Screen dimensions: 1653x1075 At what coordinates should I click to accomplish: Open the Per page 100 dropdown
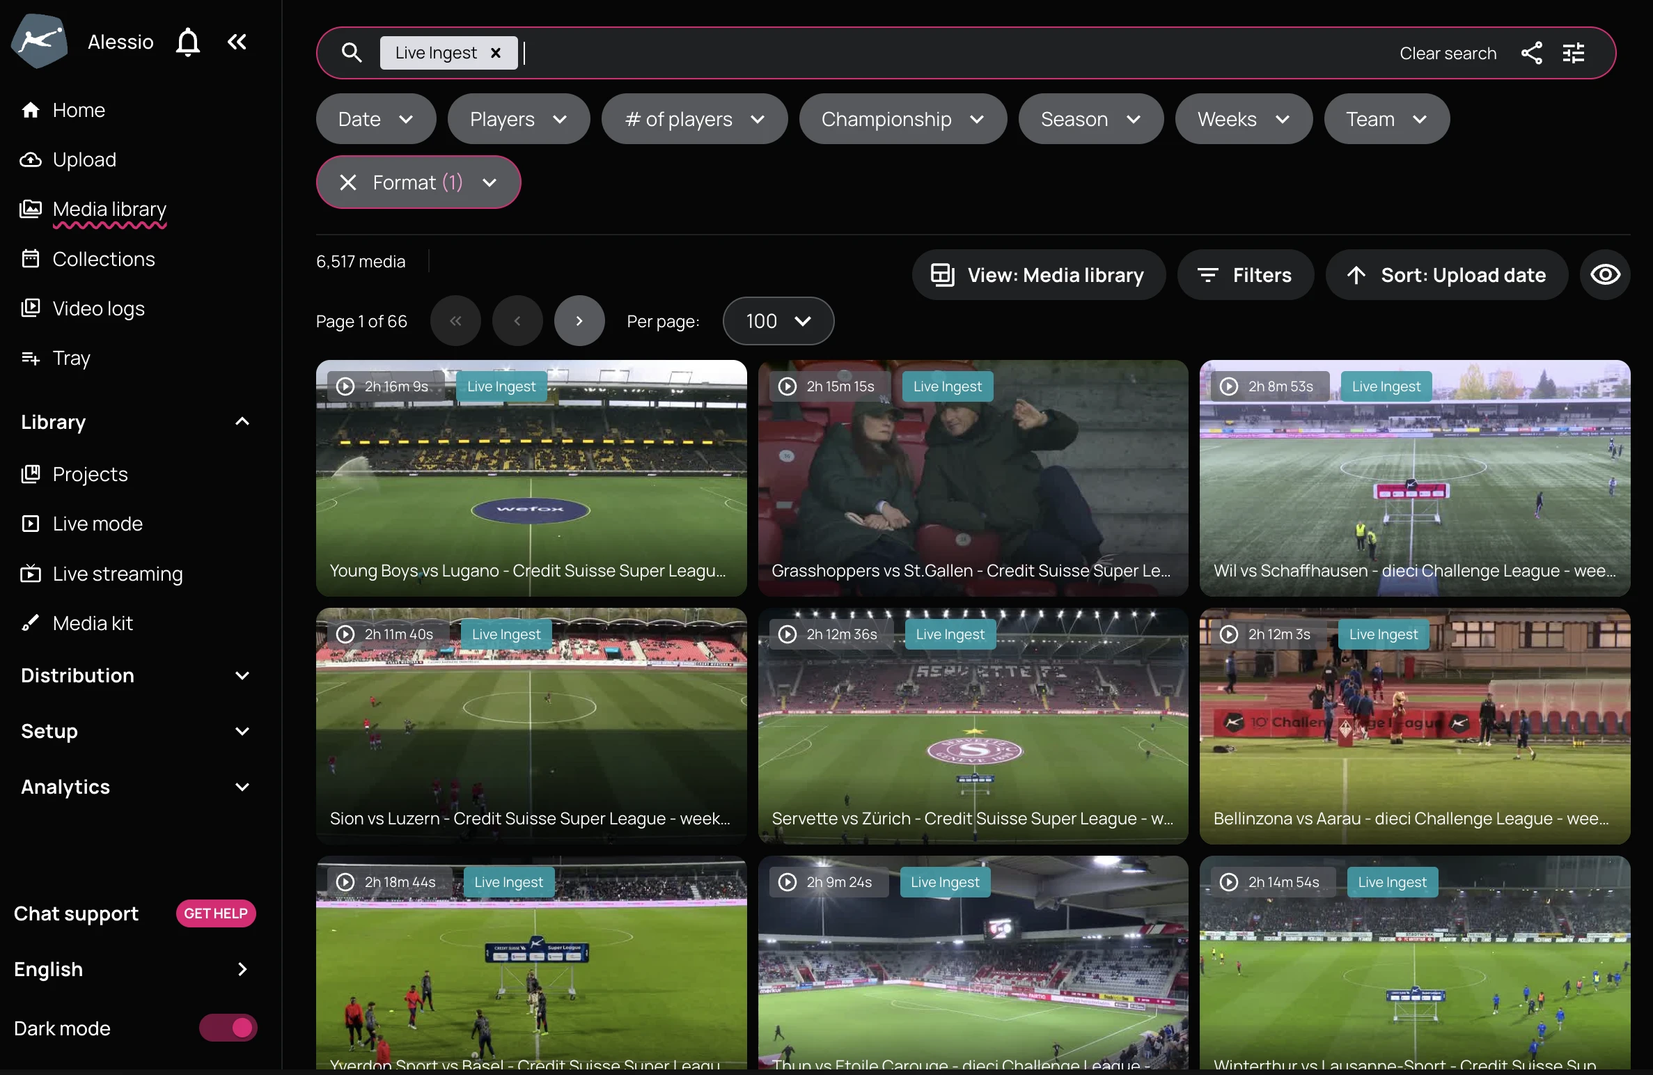coord(778,321)
